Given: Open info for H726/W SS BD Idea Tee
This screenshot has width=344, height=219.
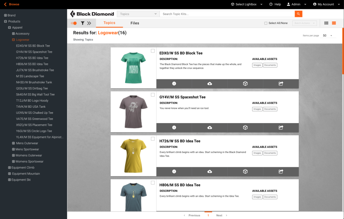Looking at the screenshot, I should point(174,172).
